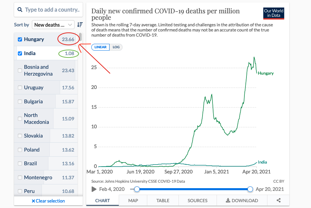Open the SOURCES tab

point(197,200)
